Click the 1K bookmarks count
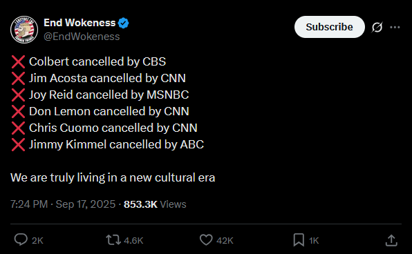The height and width of the screenshot is (254, 412). point(314,241)
